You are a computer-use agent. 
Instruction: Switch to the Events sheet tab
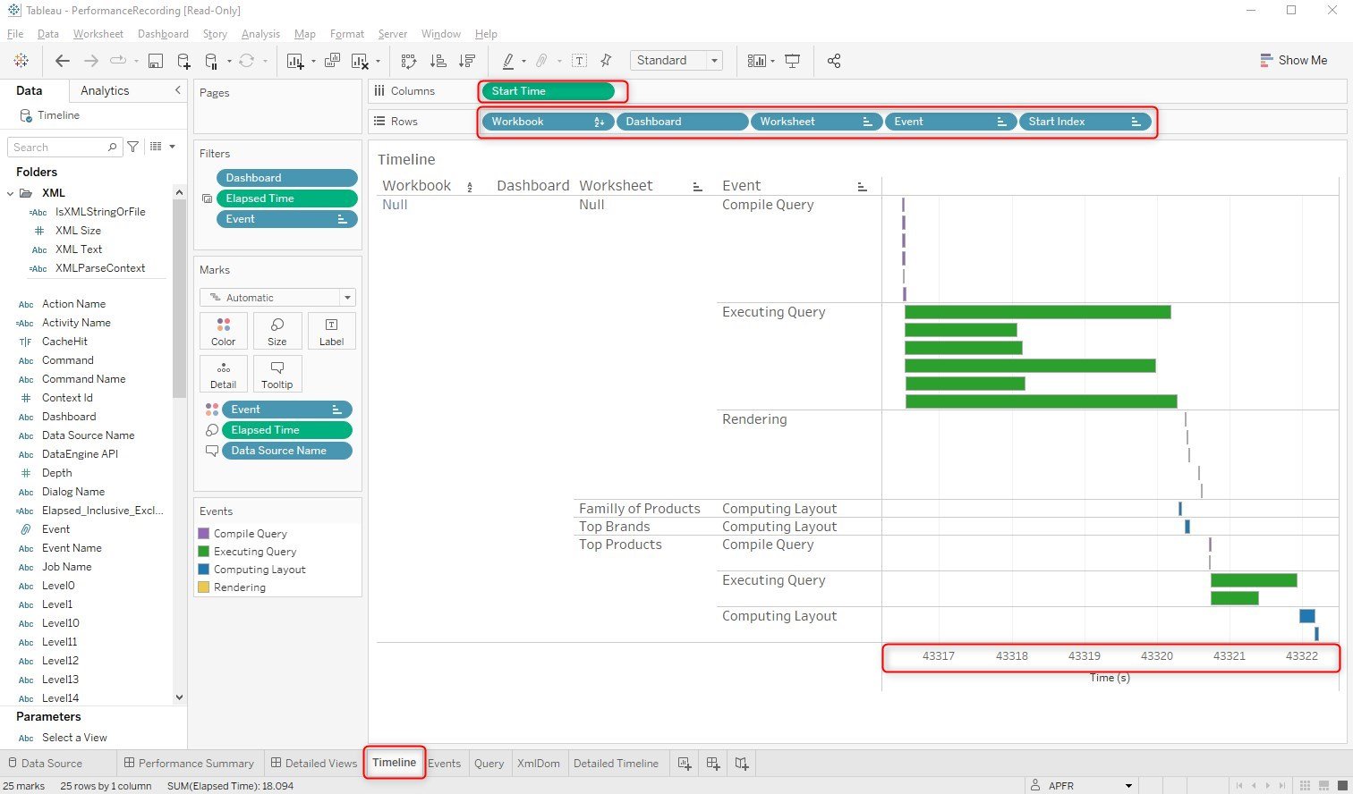[x=444, y=764]
